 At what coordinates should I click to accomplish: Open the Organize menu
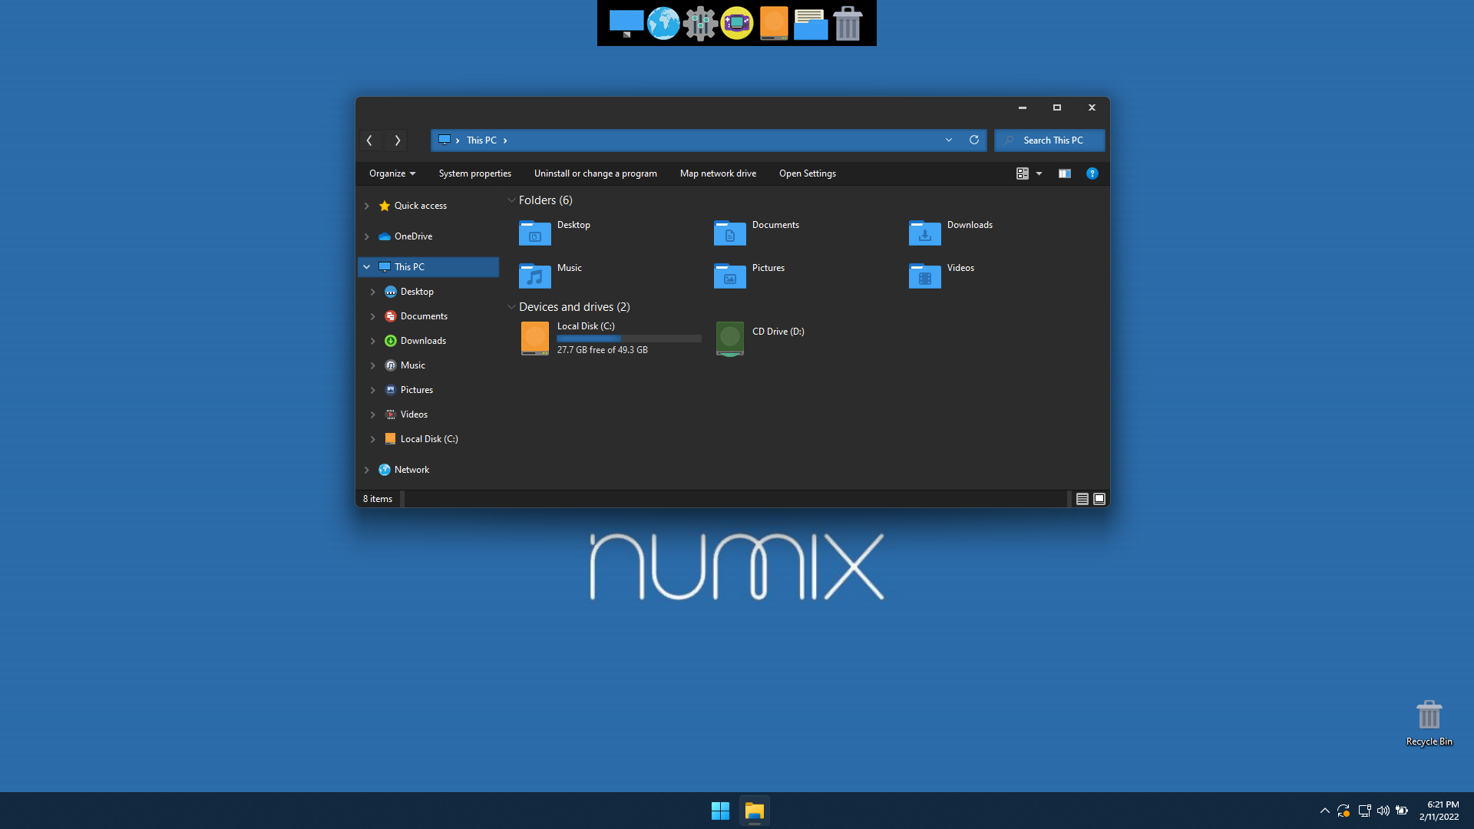[x=392, y=173]
